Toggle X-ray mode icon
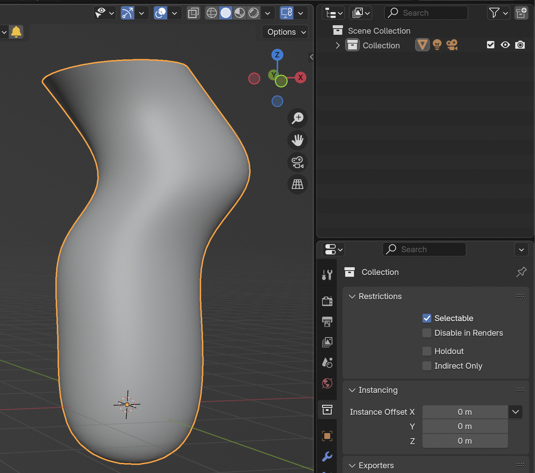This screenshot has height=473, width=535. pos(193,13)
